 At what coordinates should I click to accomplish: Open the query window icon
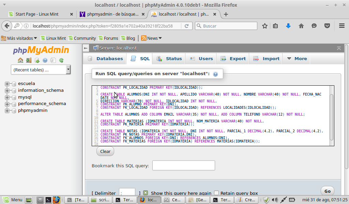click(37, 61)
